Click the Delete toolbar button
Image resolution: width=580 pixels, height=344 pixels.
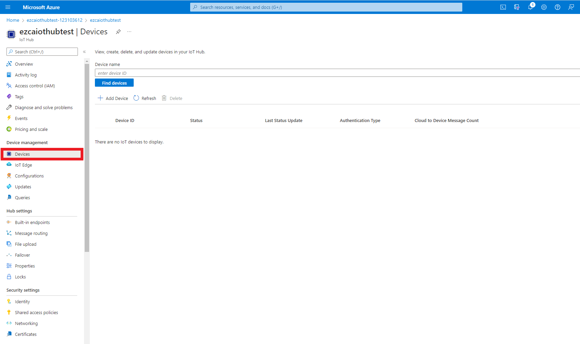[x=172, y=98]
